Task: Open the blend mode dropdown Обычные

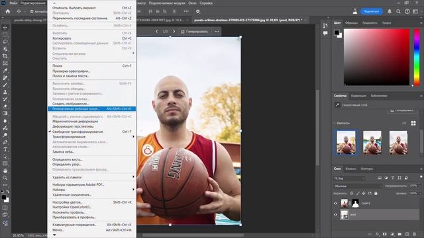Action: pos(358,186)
